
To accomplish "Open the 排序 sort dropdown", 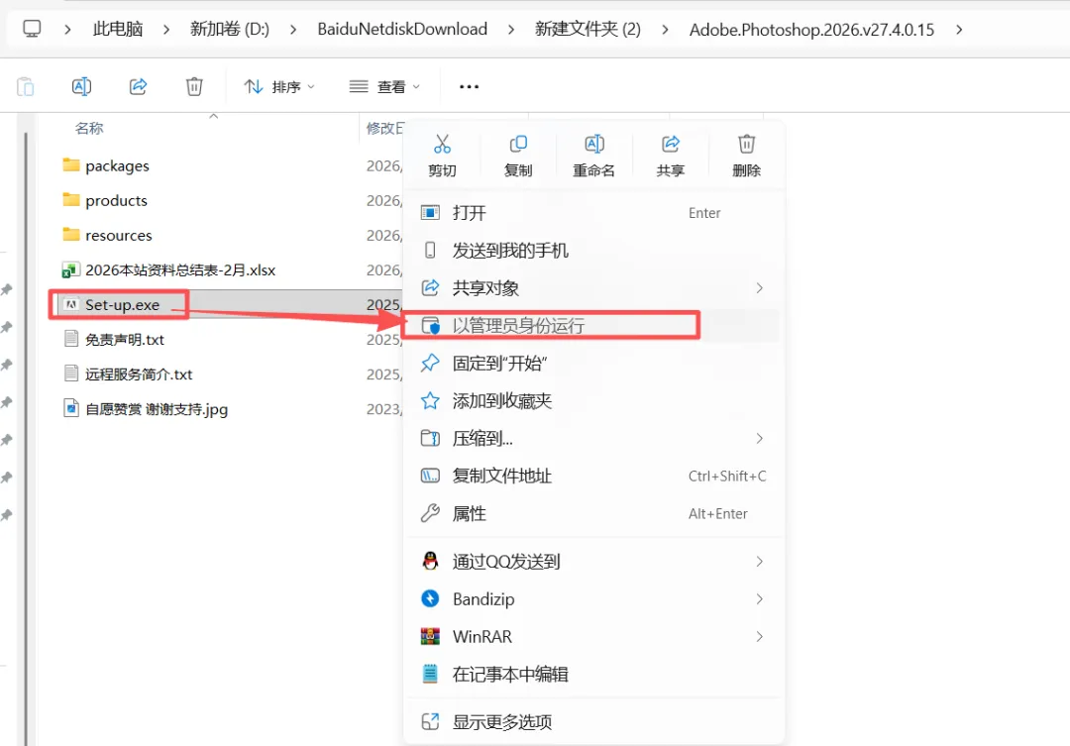I will click(279, 86).
